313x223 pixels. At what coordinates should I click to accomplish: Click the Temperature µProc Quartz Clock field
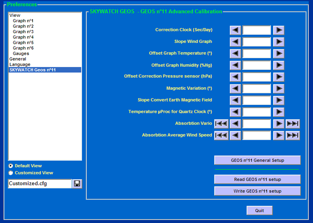257,112
